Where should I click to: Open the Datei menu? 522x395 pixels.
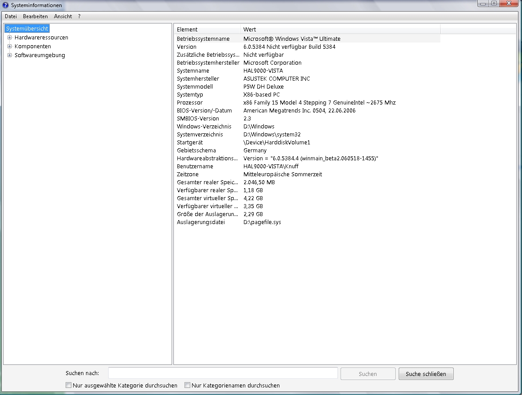coord(11,16)
